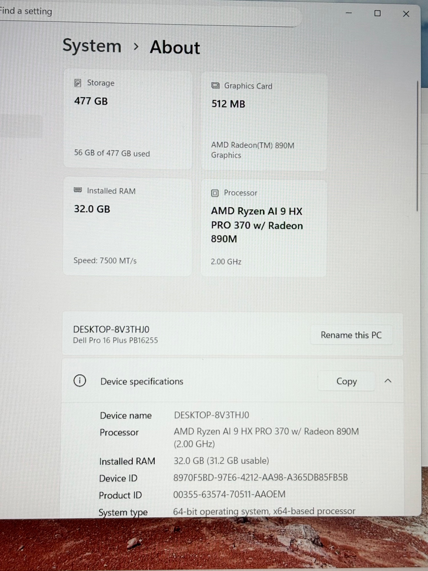Minimize the Settings window
Image resolution: width=428 pixels, height=571 pixels.
[349, 13]
